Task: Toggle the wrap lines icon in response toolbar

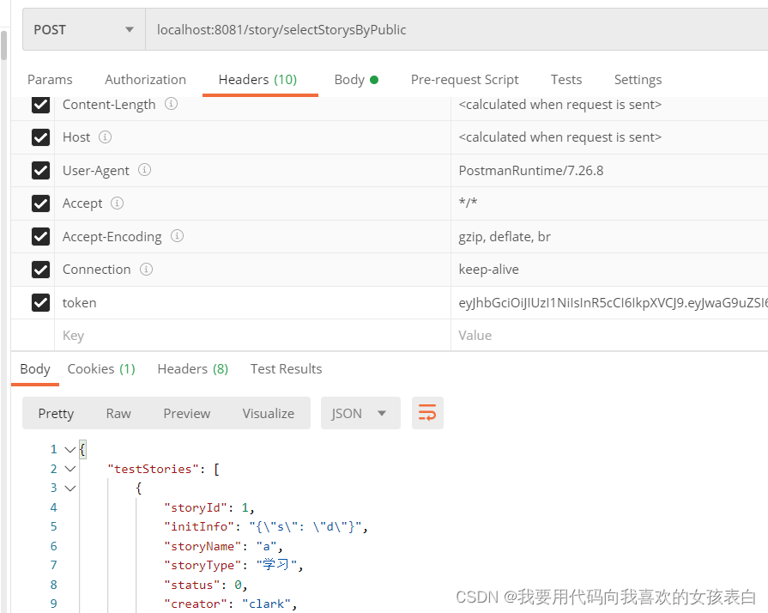Action: (x=426, y=413)
